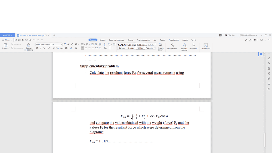Open the pen annotation tool in right sidebar
The image size is (272, 153).
coord(269,58)
